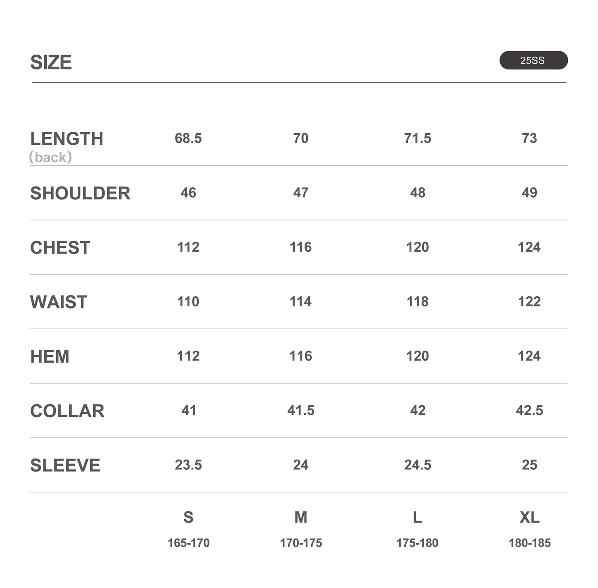The height and width of the screenshot is (588, 598).
Task: Click the CHEST row label
Action: tap(60, 248)
